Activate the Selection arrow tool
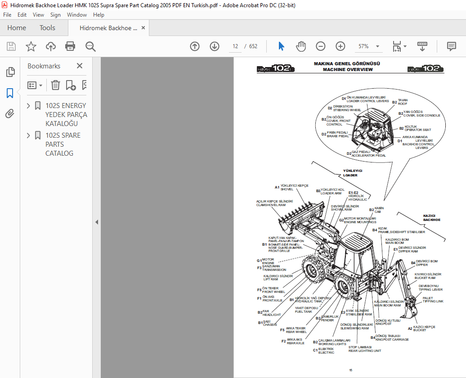The height and width of the screenshot is (378, 466). tap(281, 46)
